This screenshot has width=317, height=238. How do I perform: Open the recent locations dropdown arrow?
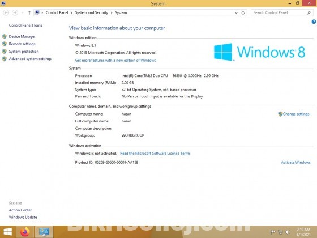pyautogui.click(x=23, y=12)
